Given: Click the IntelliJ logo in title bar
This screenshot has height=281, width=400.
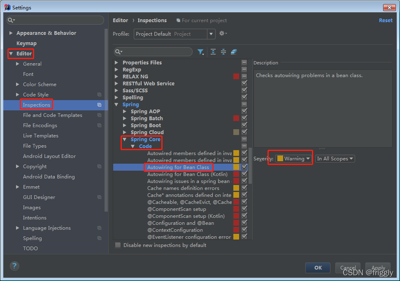Looking at the screenshot, I should pyautogui.click(x=7, y=7).
